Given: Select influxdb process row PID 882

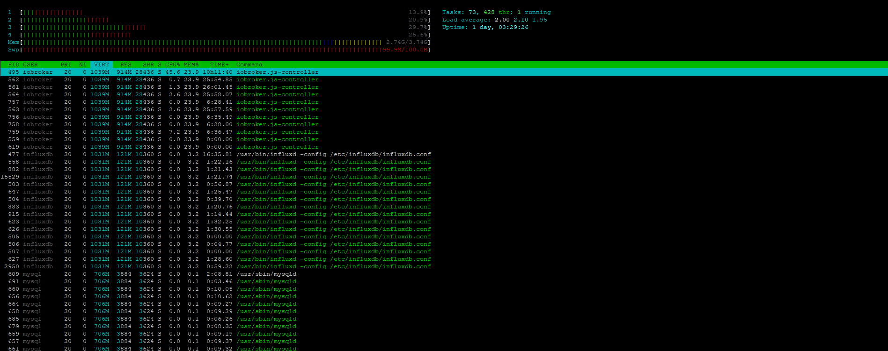Looking at the screenshot, I should pos(444,169).
